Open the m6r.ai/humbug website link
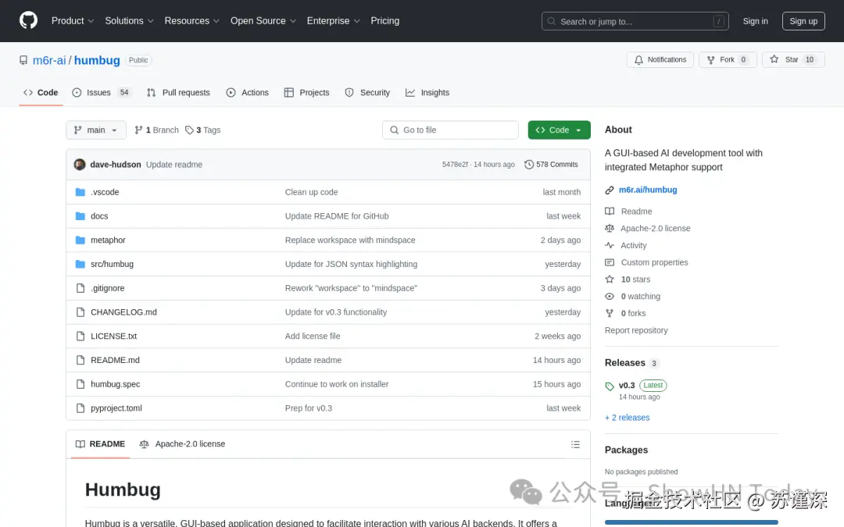Image resolution: width=844 pixels, height=527 pixels. coord(648,190)
